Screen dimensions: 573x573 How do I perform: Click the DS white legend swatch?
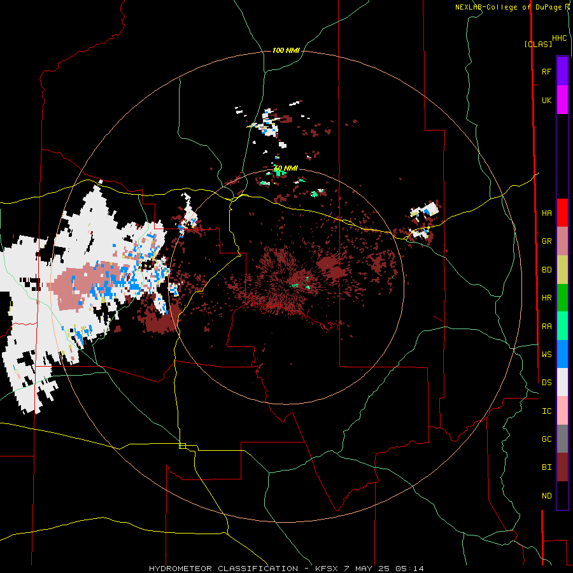(x=562, y=382)
